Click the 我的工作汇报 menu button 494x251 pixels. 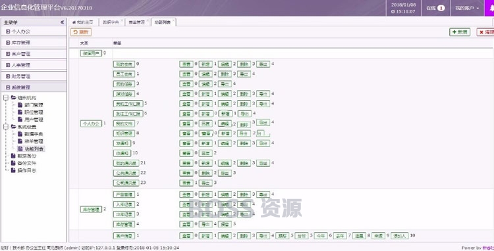click(x=128, y=104)
